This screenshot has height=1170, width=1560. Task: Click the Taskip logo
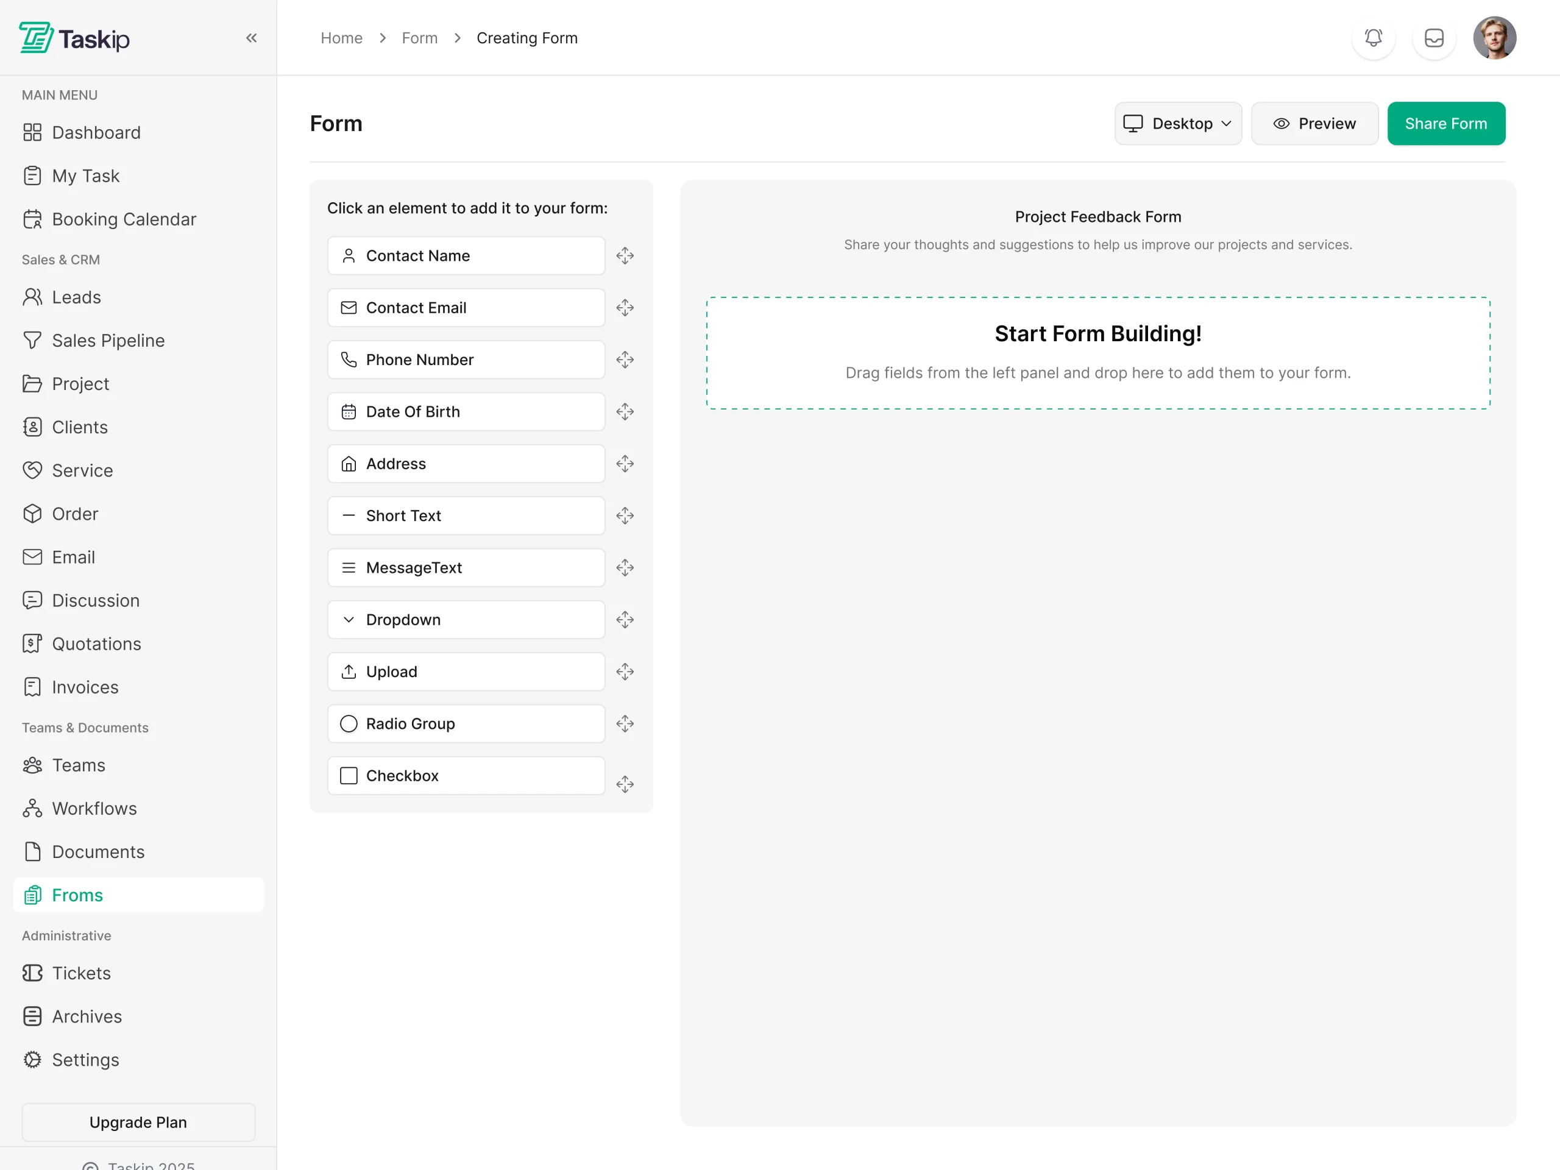(75, 38)
